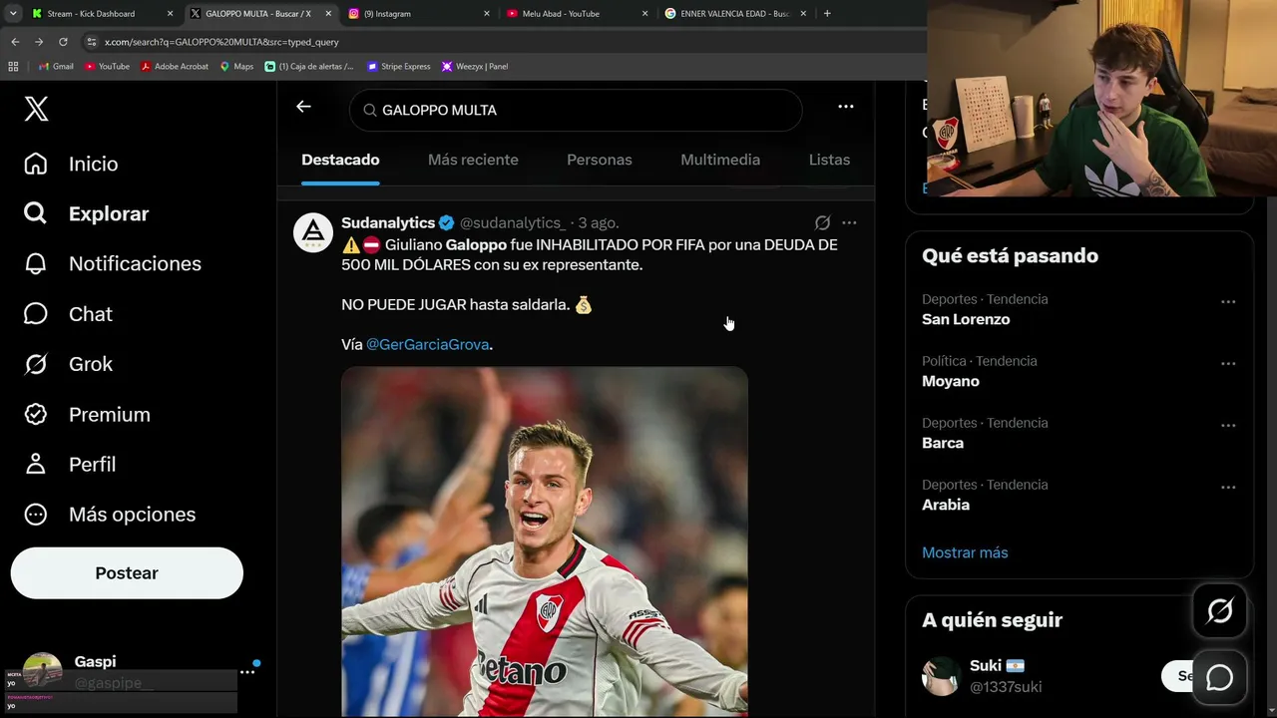This screenshot has height=718, width=1277.
Task: Switch to the Personas tab
Action: click(x=600, y=160)
